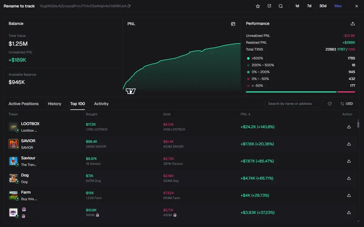Click Rename to track label
This screenshot has height=227, width=364.
coord(19,6)
